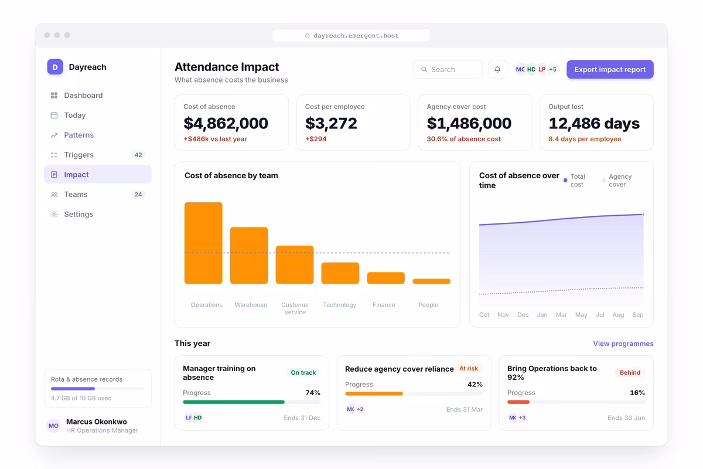Screen dimensions: 703x469
Task: Toggle the Agency cover legend series
Action: point(617,181)
